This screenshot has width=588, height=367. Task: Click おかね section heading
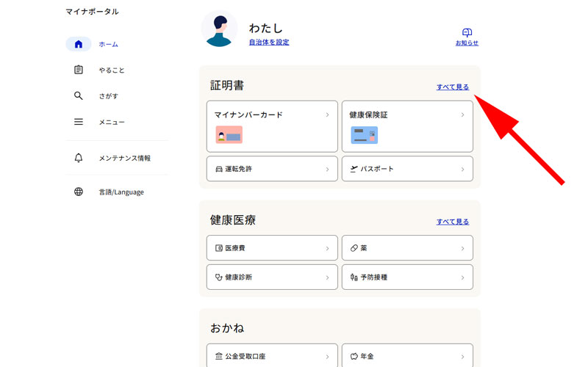227,328
